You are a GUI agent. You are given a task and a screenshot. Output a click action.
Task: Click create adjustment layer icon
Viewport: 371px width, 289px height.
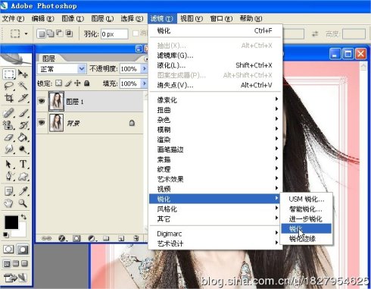tap(92, 238)
